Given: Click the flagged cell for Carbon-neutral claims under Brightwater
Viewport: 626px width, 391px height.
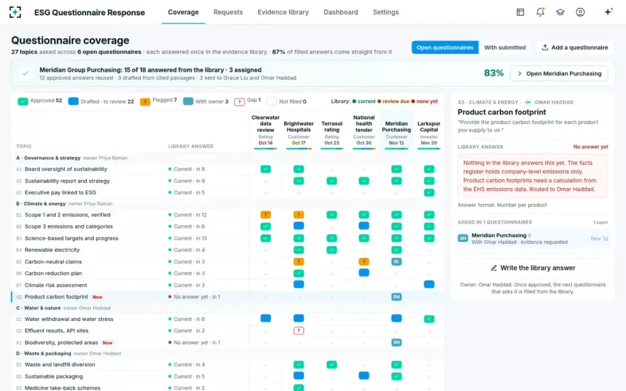Looking at the screenshot, I should 298,262.
